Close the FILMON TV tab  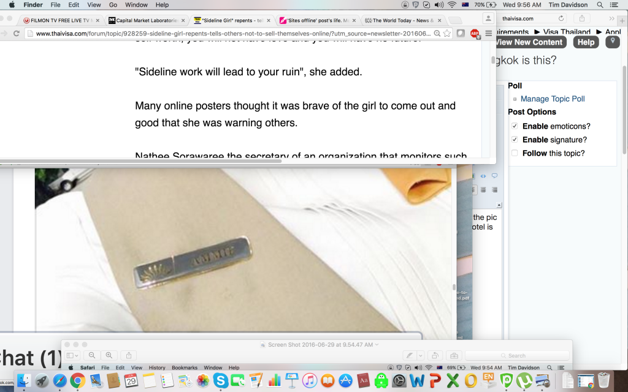click(98, 20)
